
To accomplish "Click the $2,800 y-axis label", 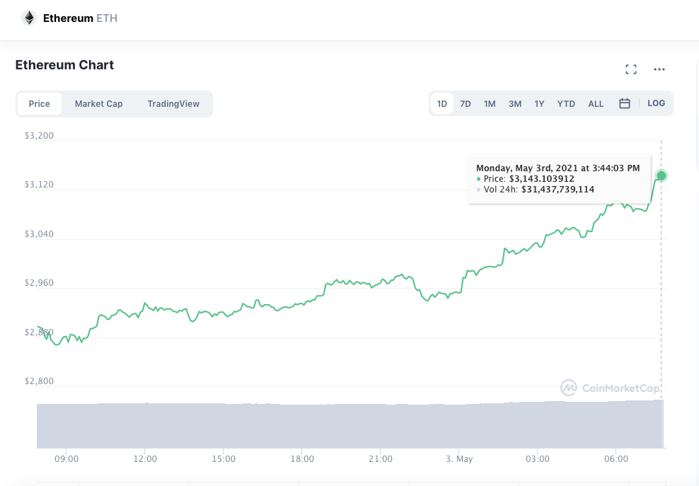I will pyautogui.click(x=39, y=381).
